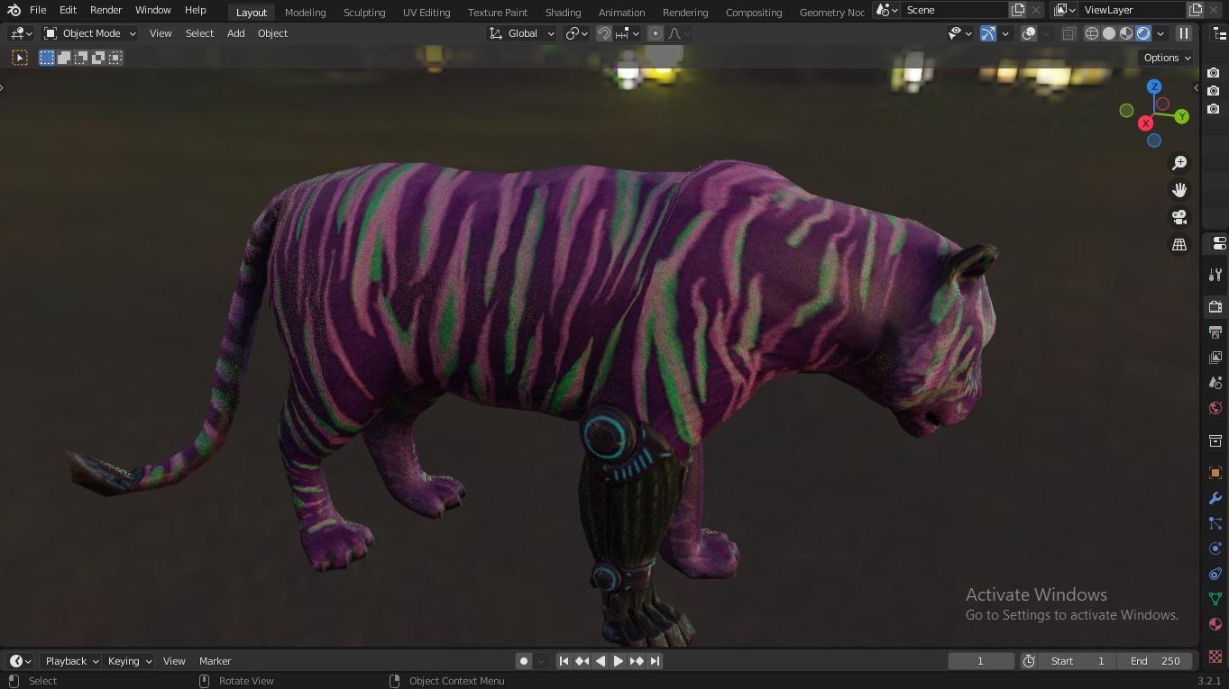Expand the Options dropdown
This screenshot has height=689, width=1229.
(x=1167, y=58)
